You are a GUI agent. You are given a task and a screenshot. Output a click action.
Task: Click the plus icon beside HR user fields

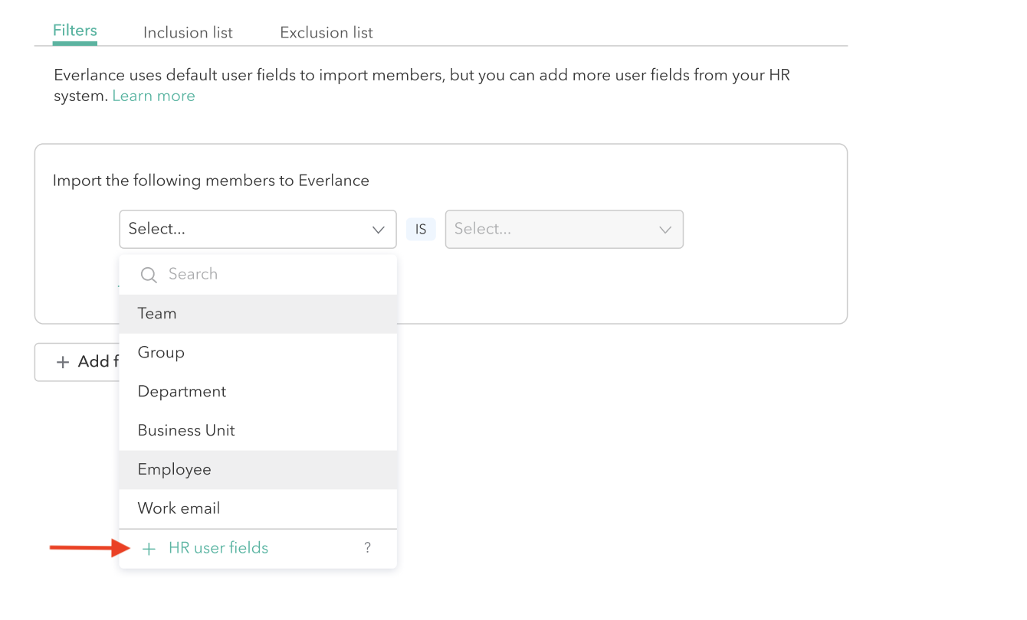pos(149,549)
